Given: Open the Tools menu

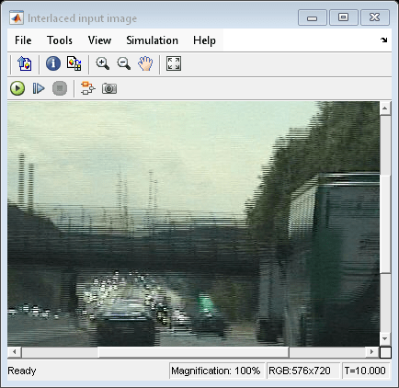Looking at the screenshot, I should [60, 40].
